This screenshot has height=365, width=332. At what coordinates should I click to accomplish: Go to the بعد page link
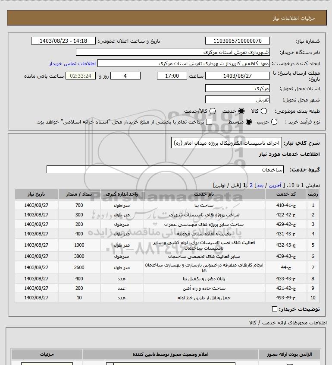(x=260, y=185)
